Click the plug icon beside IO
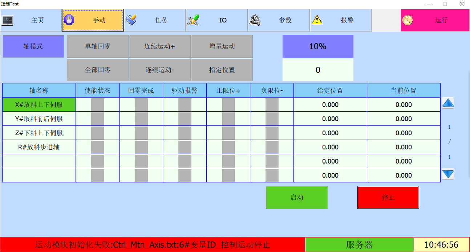This screenshot has height=252, width=470. point(193,20)
